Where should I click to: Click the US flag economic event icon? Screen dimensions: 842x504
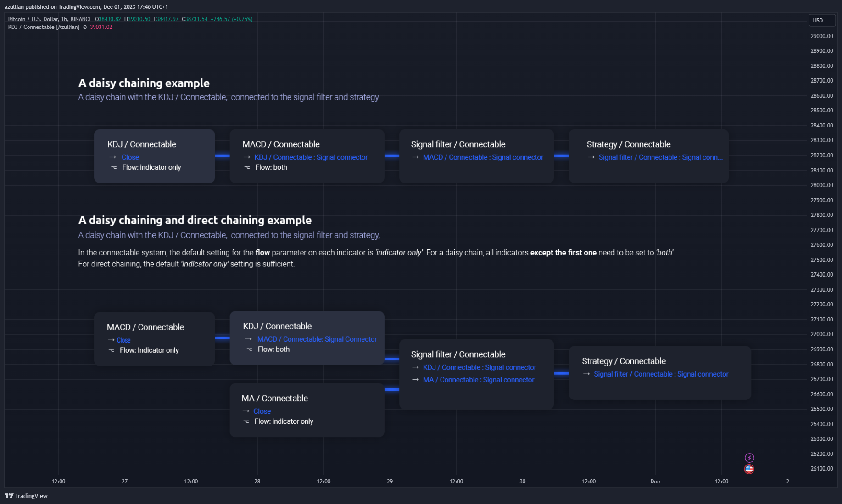pos(749,469)
